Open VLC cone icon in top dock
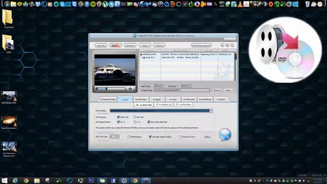Screen dimensions: 327x184 tap(240, 4)
